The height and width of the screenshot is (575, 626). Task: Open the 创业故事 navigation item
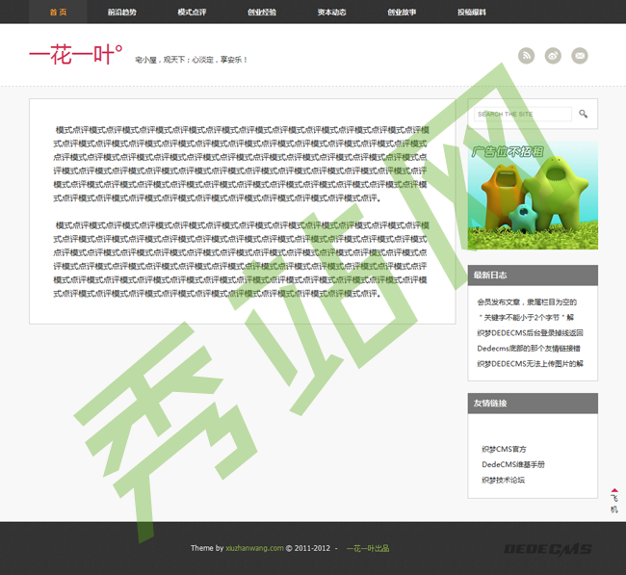tap(402, 13)
